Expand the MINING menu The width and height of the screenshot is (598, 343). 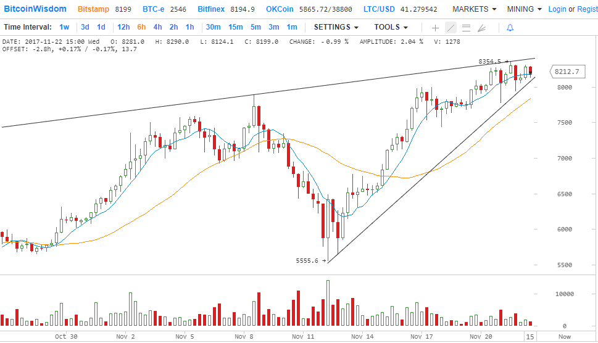click(524, 9)
